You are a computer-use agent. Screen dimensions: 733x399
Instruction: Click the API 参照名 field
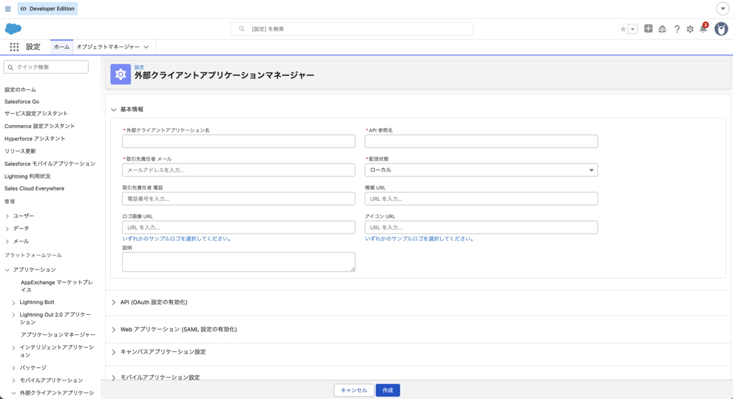pos(481,141)
